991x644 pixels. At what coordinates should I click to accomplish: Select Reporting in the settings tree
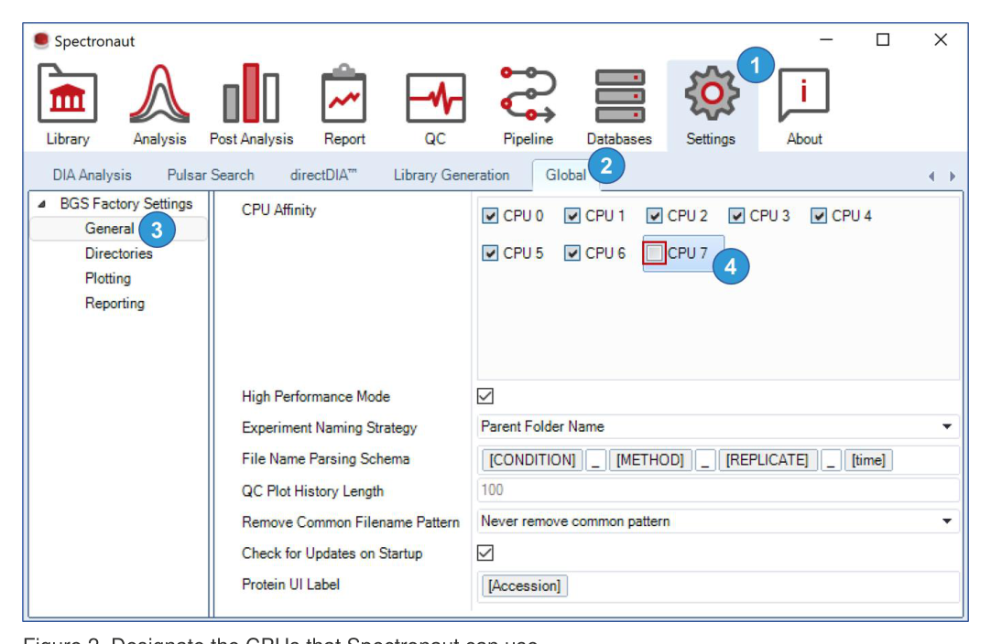[114, 303]
